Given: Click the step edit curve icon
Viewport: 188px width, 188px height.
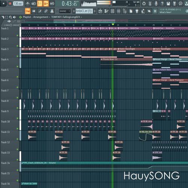Looking at the screenshot, I should (40, 11).
